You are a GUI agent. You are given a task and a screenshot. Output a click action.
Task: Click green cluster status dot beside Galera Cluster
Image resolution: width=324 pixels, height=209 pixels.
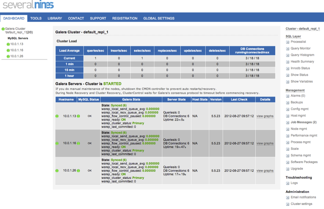[x=3, y=29]
